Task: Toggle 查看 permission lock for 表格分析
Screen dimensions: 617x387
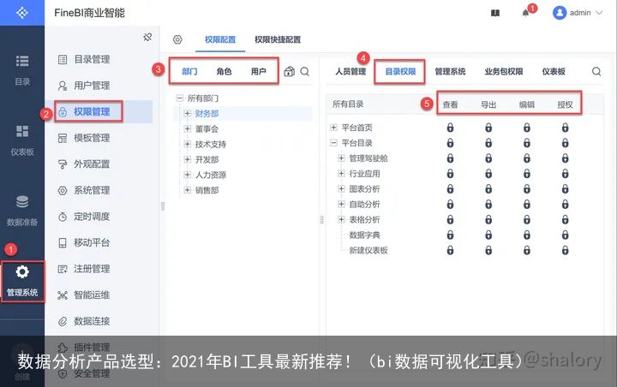Action: coord(450,219)
